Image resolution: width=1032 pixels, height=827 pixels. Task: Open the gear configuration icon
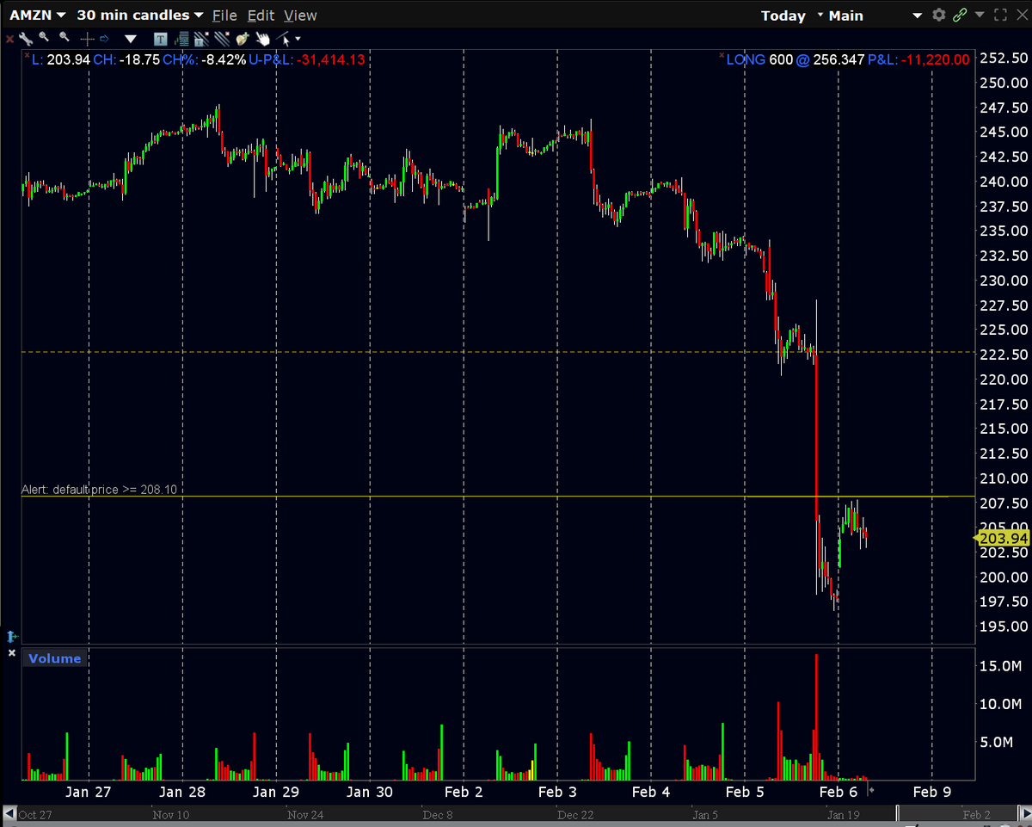pos(938,15)
